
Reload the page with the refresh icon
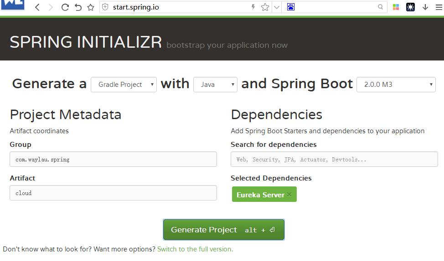[65, 7]
